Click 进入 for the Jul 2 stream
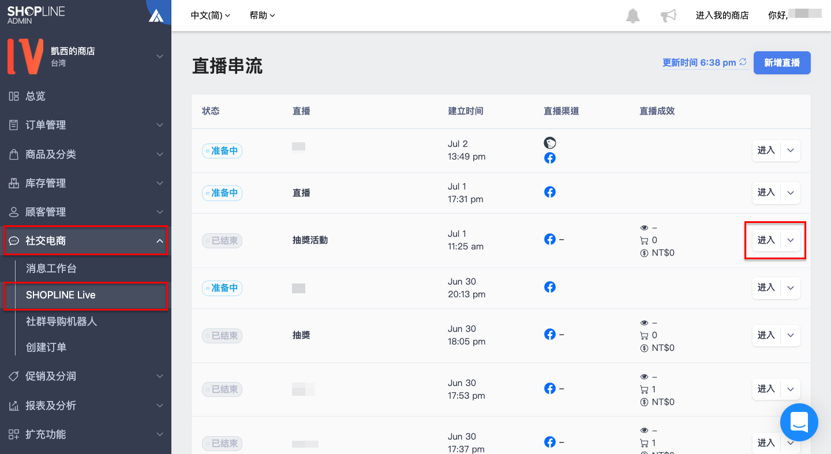This screenshot has height=454, width=831. 766,150
